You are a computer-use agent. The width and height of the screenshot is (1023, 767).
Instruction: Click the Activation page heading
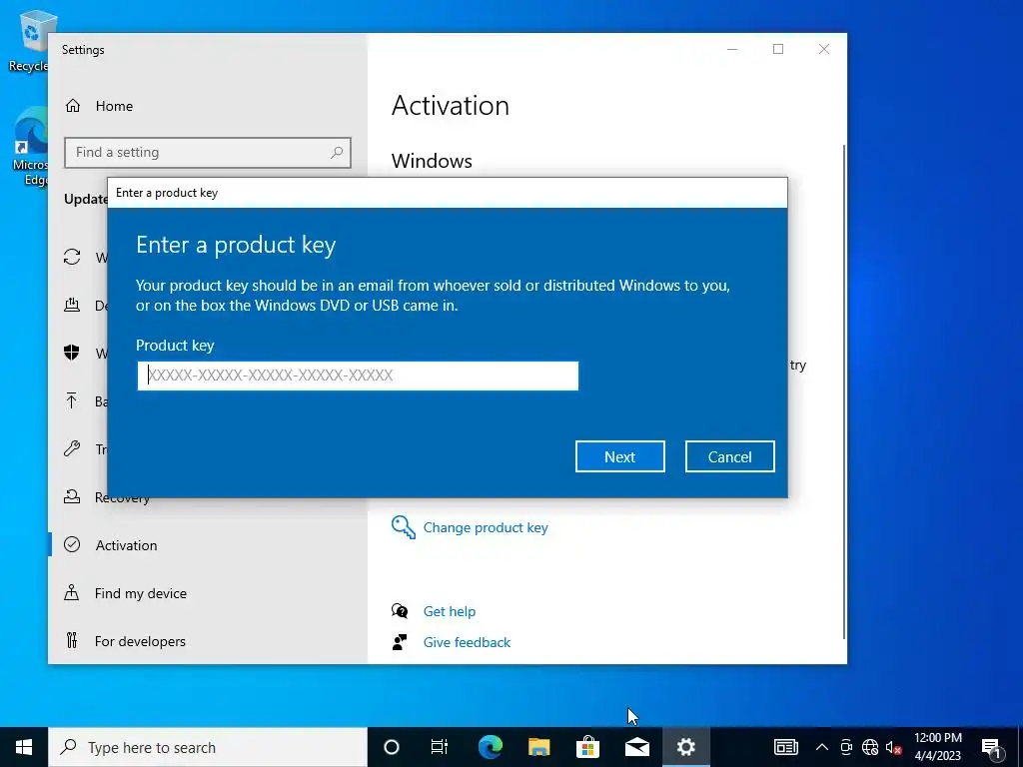point(451,106)
